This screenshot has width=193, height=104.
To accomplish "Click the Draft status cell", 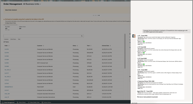I will tap(74, 87).
